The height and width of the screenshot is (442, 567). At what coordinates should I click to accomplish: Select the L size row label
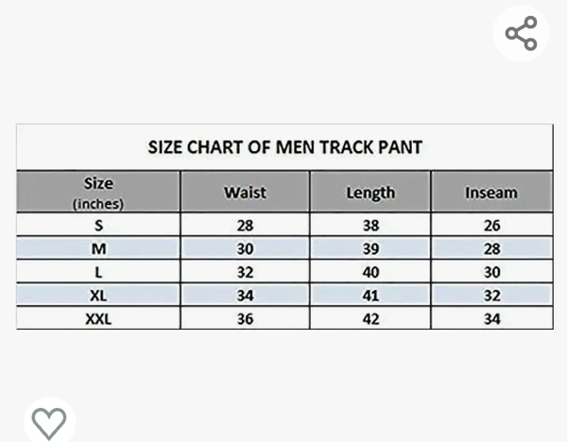tap(98, 272)
